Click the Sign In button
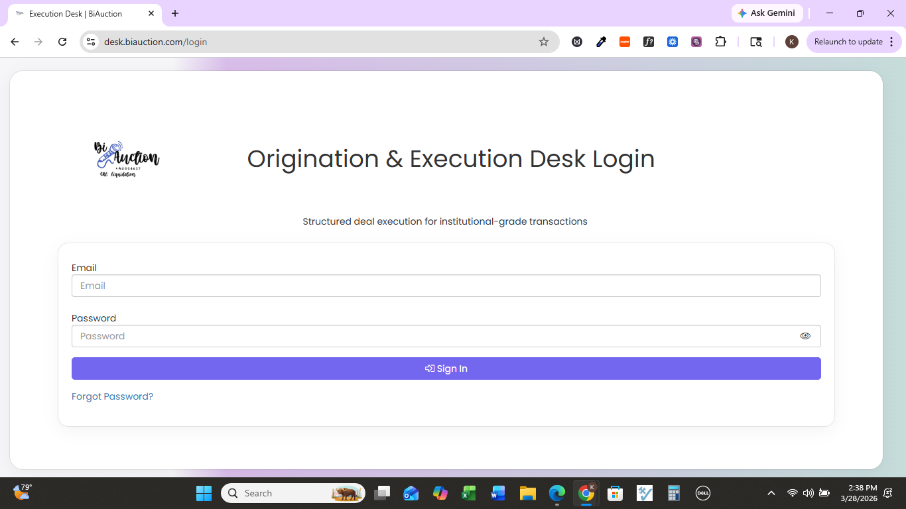906x509 pixels. (446, 368)
